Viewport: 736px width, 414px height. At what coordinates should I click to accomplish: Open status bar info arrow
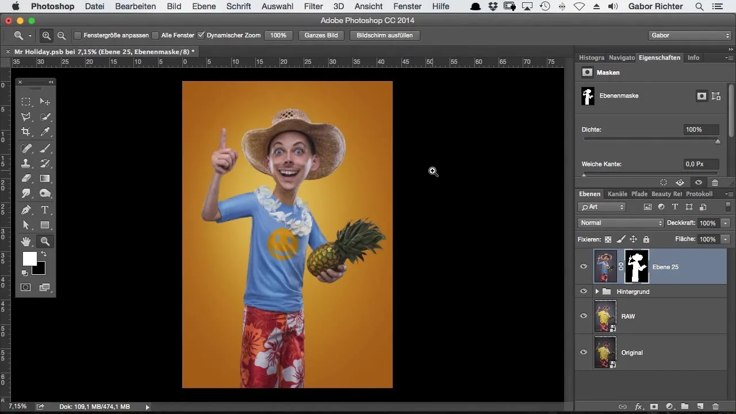[148, 407]
